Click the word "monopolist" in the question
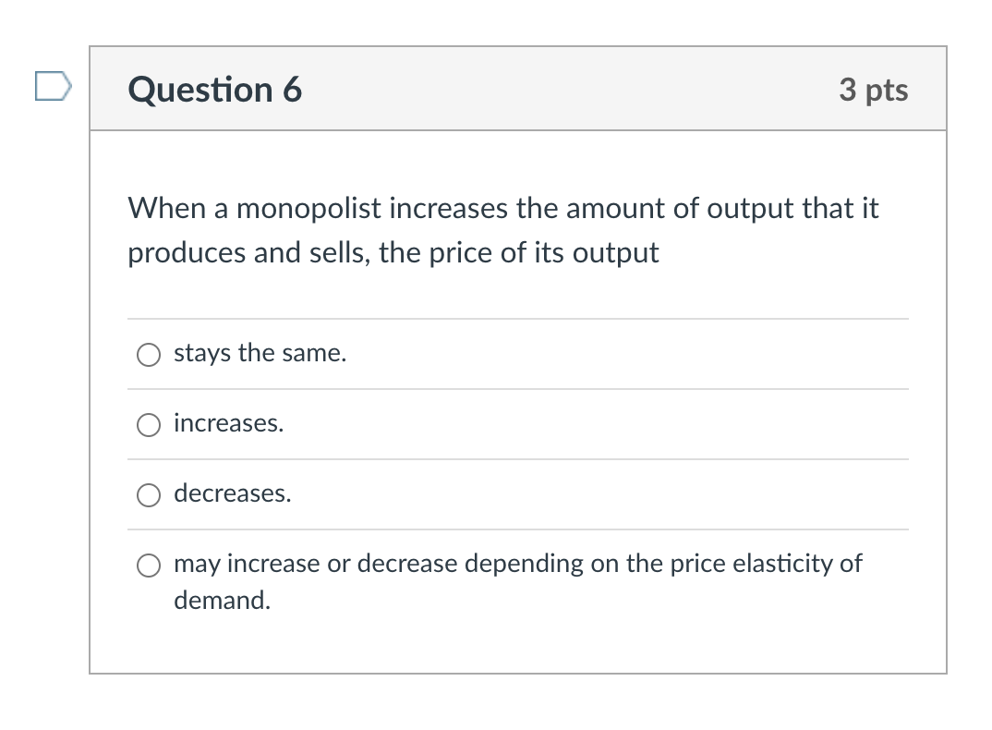Viewport: 992px width, 730px height. [x=308, y=209]
